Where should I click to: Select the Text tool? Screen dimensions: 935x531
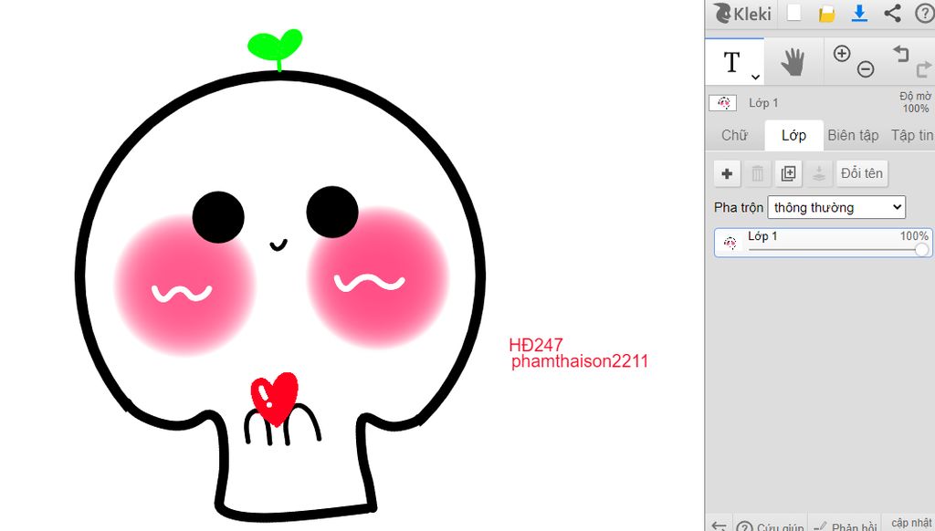[731, 62]
